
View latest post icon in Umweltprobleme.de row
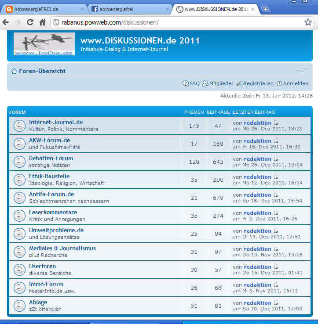(276, 230)
